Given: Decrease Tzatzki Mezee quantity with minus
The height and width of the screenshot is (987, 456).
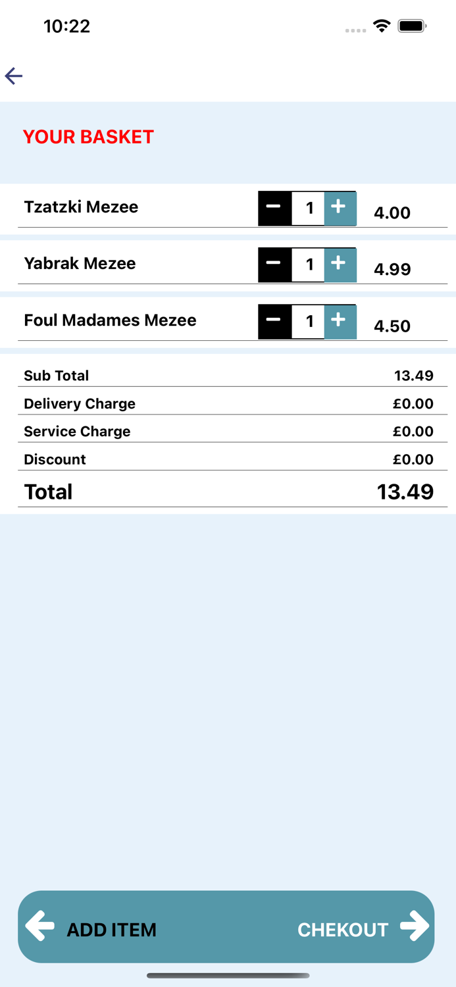Looking at the screenshot, I should (274, 208).
